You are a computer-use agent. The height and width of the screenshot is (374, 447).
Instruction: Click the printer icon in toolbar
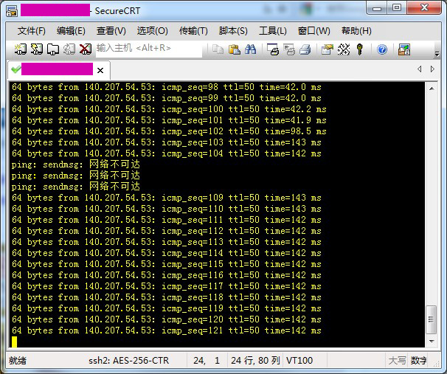305,49
